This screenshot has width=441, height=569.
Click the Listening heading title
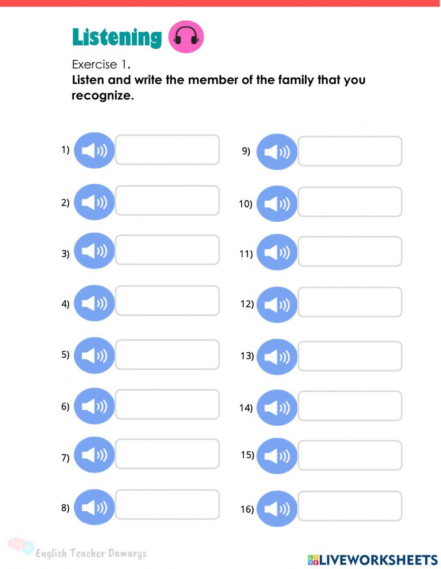117,37
